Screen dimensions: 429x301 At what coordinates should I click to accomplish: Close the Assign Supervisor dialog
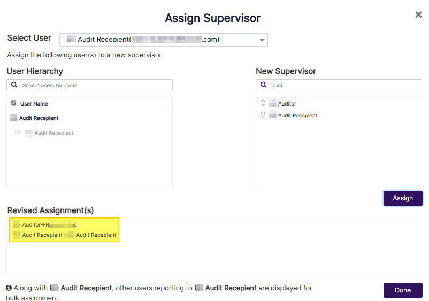coord(418,14)
